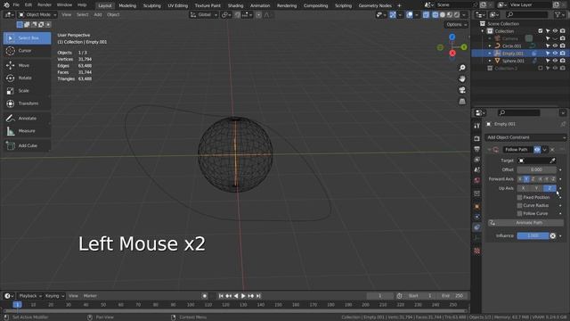Select solid viewport shading
570x321 pixels.
click(x=443, y=15)
